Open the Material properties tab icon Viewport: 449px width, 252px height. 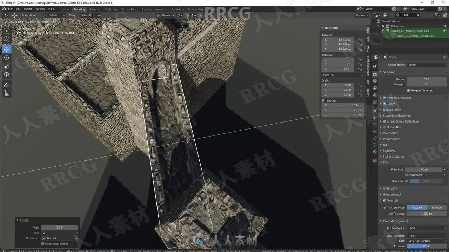(375, 152)
